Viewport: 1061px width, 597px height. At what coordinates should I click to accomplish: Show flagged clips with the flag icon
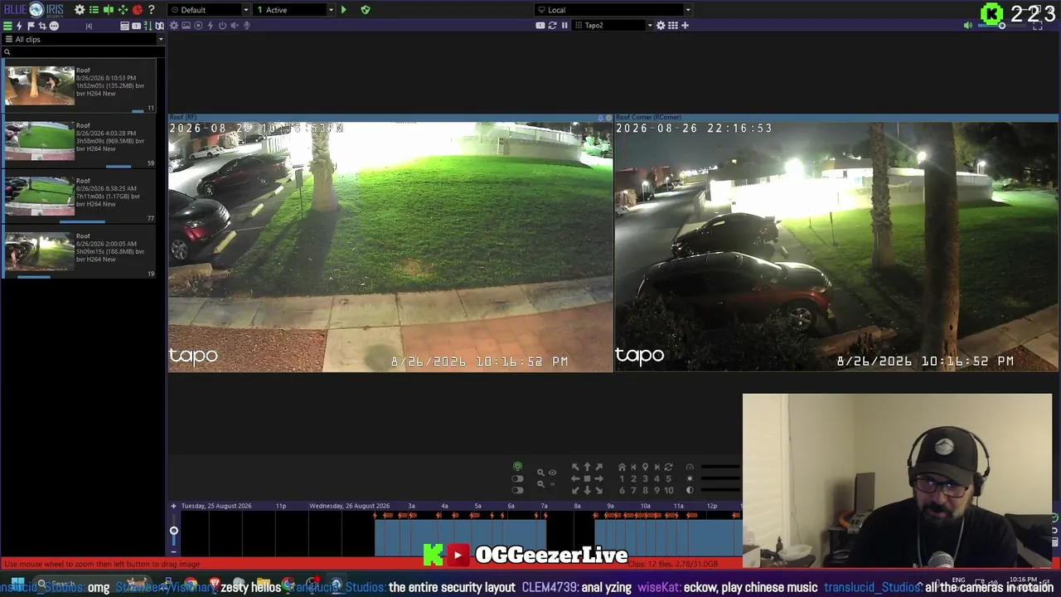(31, 26)
